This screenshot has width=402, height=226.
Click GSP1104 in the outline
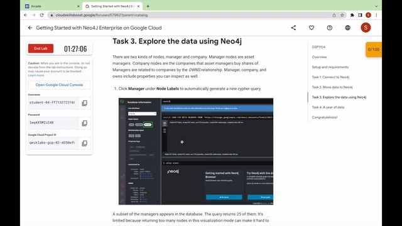tap(318, 47)
